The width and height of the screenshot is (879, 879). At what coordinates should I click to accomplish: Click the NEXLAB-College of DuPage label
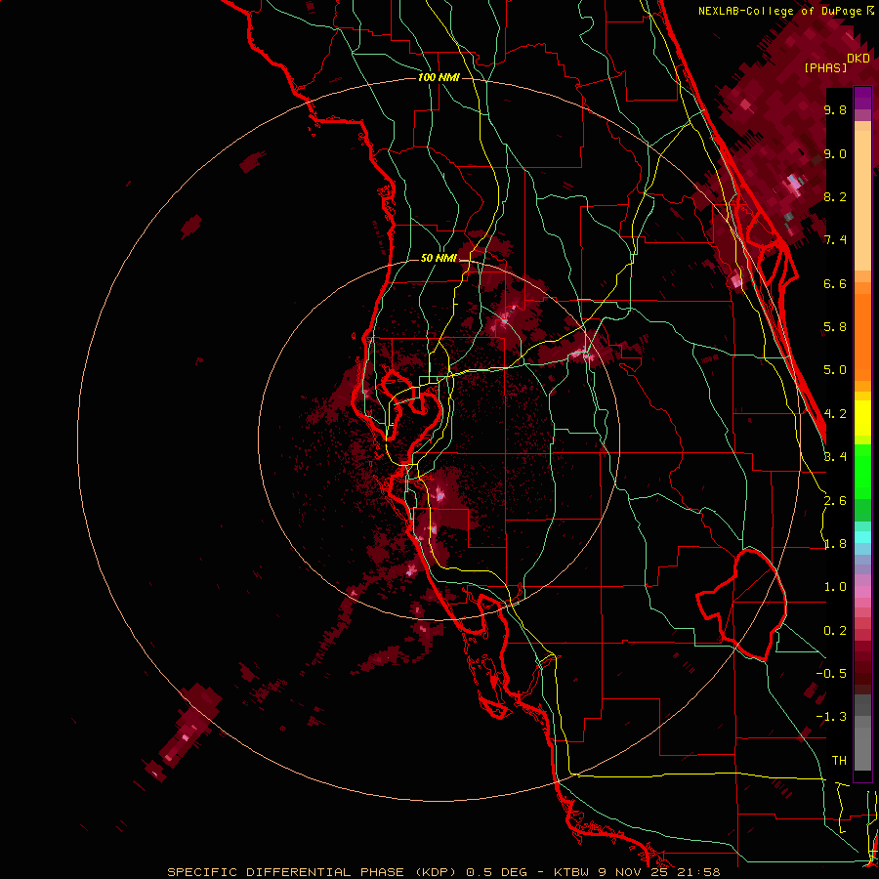779,11
